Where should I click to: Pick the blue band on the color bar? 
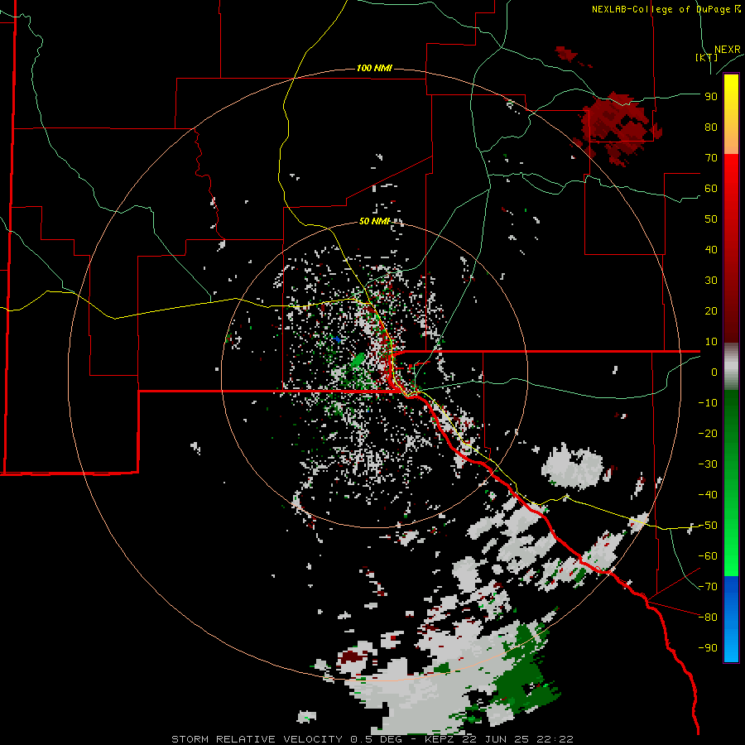pos(731,619)
